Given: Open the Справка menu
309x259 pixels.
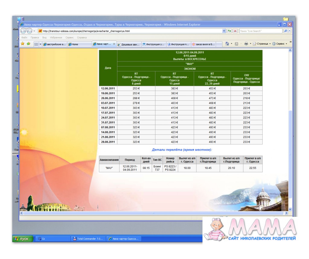Looking at the screenshot, I should click(82, 38).
